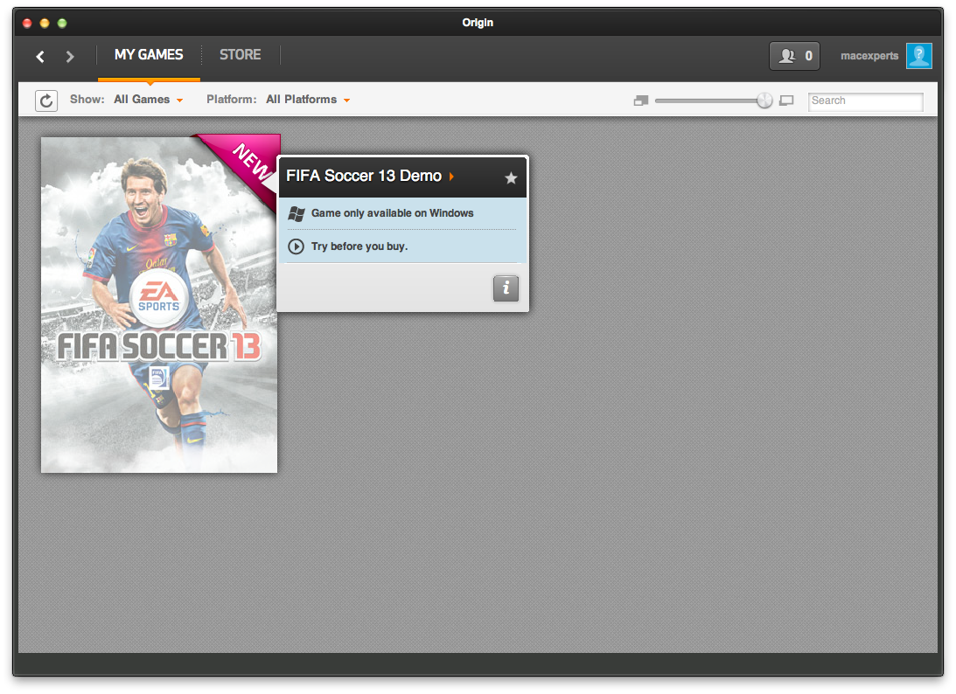Minimize Origin window with yellow button
The width and height of the screenshot is (956, 694).
tap(45, 23)
